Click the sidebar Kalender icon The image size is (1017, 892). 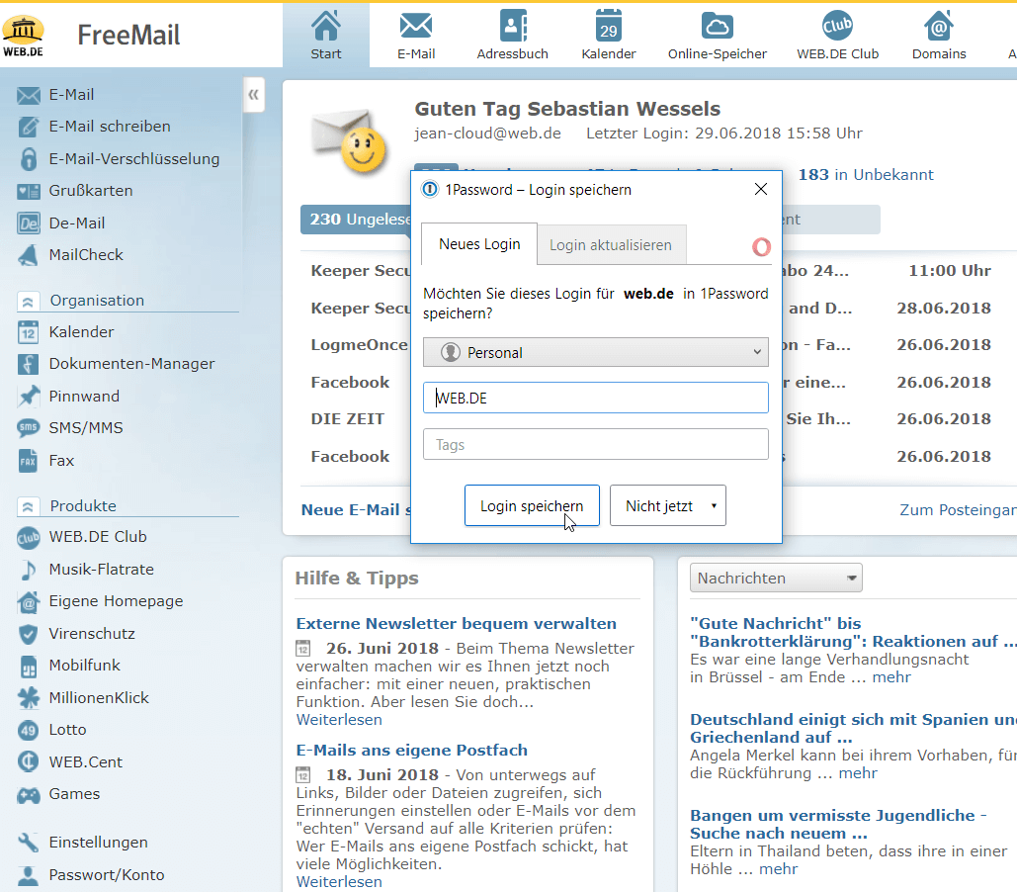pyautogui.click(x=28, y=332)
